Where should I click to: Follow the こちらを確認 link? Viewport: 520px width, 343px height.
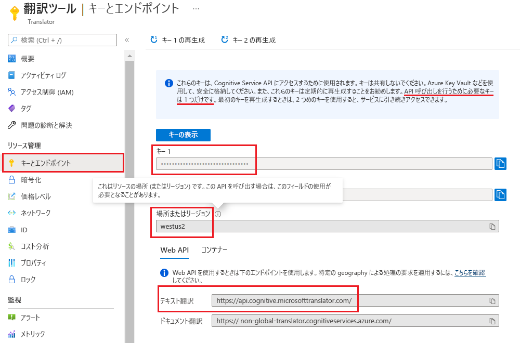pos(470,273)
